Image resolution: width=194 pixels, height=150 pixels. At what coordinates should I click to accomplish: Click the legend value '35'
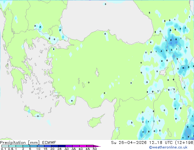73,149
